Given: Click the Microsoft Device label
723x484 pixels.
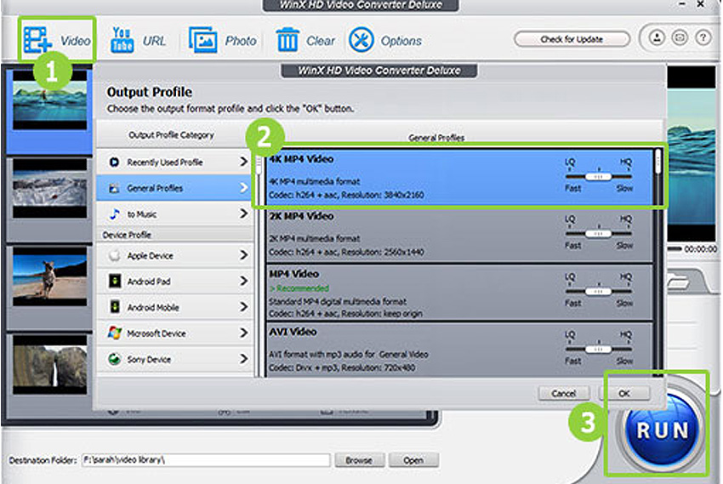Looking at the screenshot, I should pyautogui.click(x=157, y=333).
